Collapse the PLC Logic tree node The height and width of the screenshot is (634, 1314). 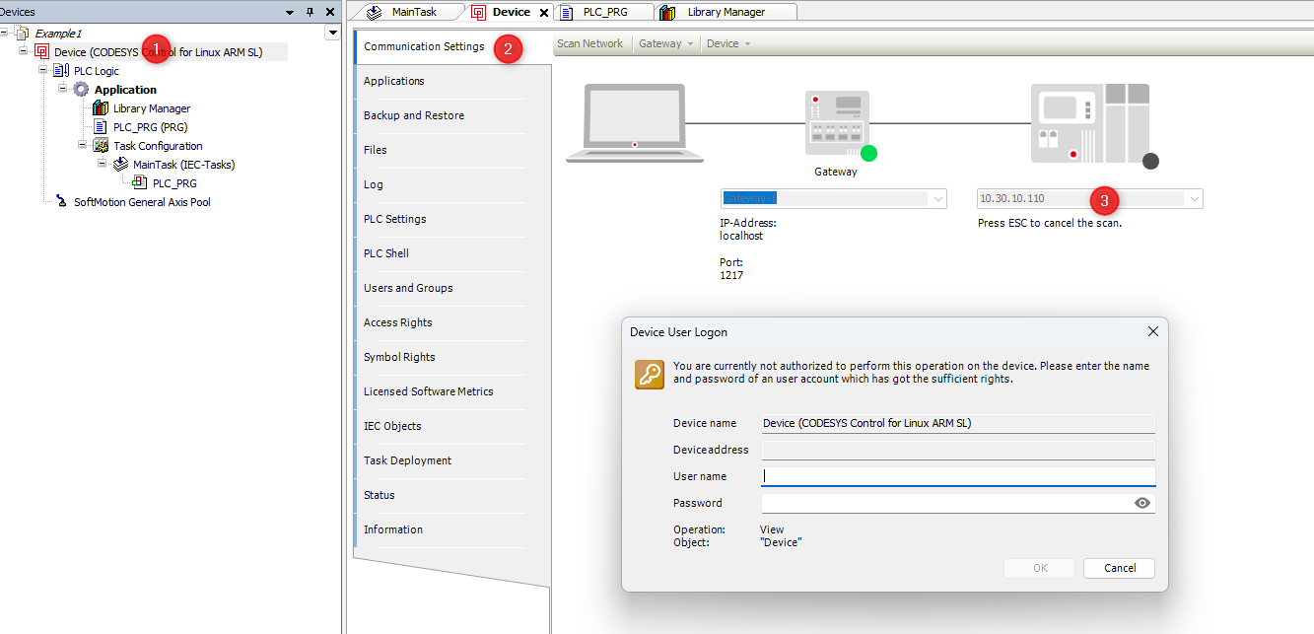pyautogui.click(x=43, y=71)
